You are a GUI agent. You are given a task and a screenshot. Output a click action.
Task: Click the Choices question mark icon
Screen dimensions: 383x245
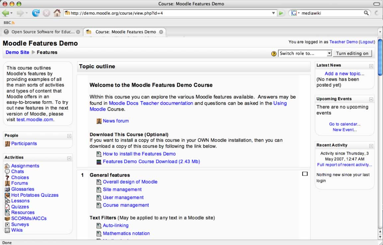point(7,177)
